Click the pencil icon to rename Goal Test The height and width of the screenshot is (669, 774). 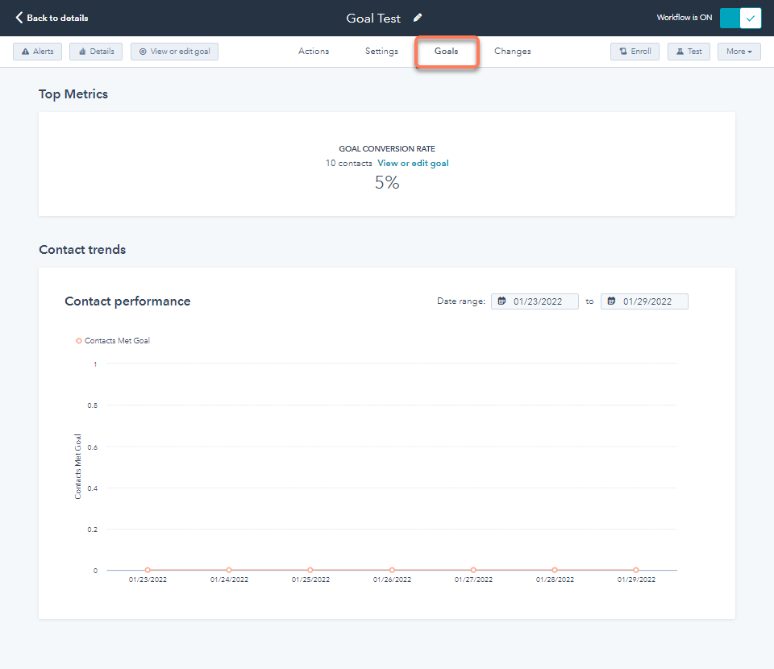click(x=418, y=16)
